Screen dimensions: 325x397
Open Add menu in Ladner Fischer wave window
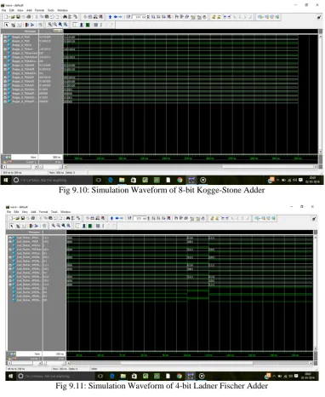click(x=33, y=212)
